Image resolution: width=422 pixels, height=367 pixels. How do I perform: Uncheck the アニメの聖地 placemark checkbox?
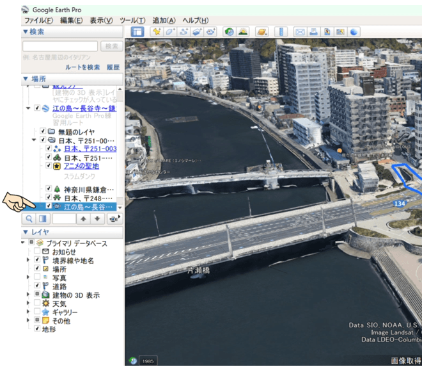pos(49,166)
